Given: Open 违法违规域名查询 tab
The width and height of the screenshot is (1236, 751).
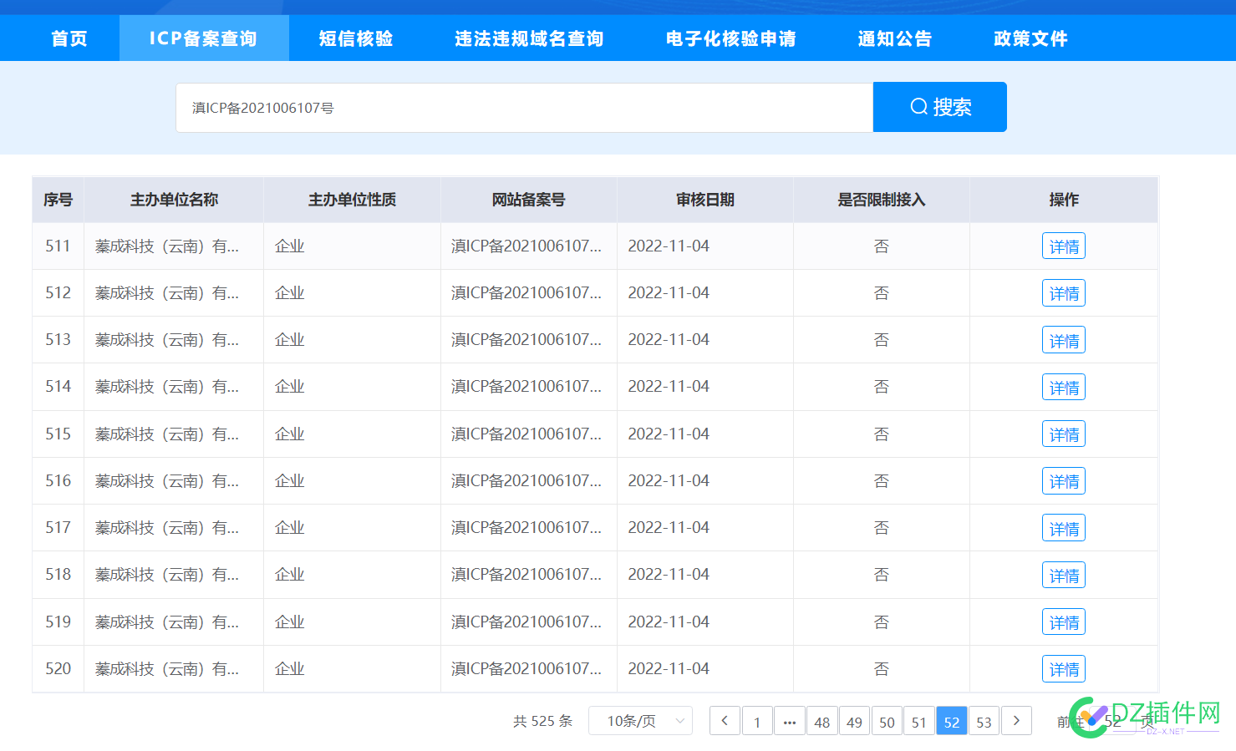Looking at the screenshot, I should pyautogui.click(x=529, y=38).
